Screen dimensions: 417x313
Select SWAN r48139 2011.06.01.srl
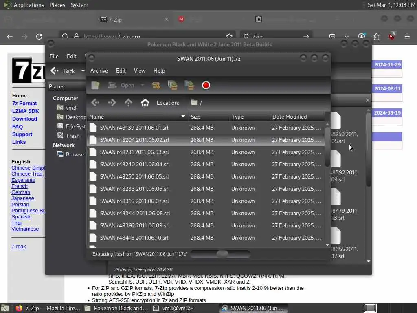(206, 128)
